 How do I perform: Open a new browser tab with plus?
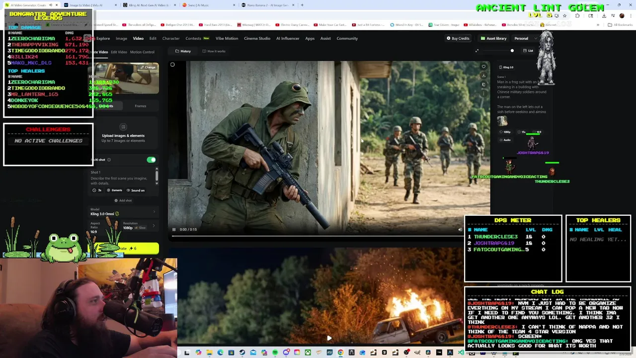point(302,5)
